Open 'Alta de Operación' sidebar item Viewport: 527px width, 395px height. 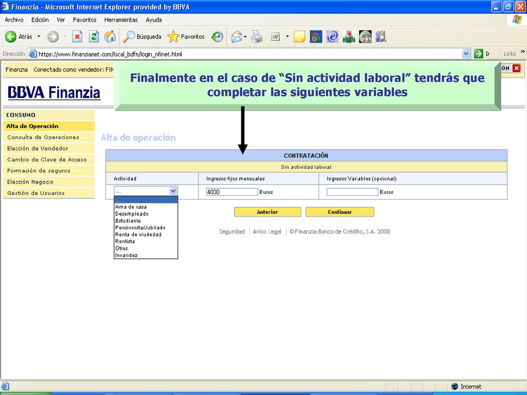coord(49,126)
